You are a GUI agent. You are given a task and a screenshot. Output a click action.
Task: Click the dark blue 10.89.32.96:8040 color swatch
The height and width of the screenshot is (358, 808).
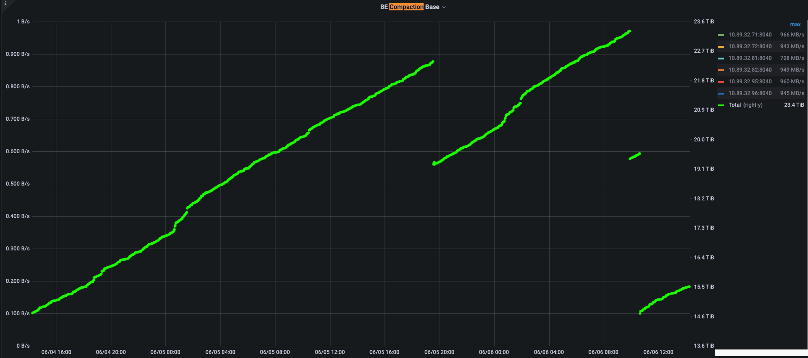click(721, 94)
